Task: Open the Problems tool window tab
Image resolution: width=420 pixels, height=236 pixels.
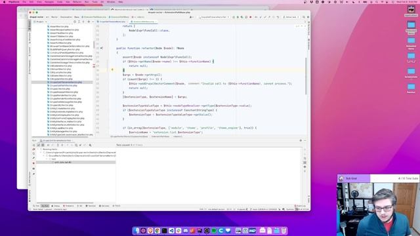Action: (x=68, y=206)
